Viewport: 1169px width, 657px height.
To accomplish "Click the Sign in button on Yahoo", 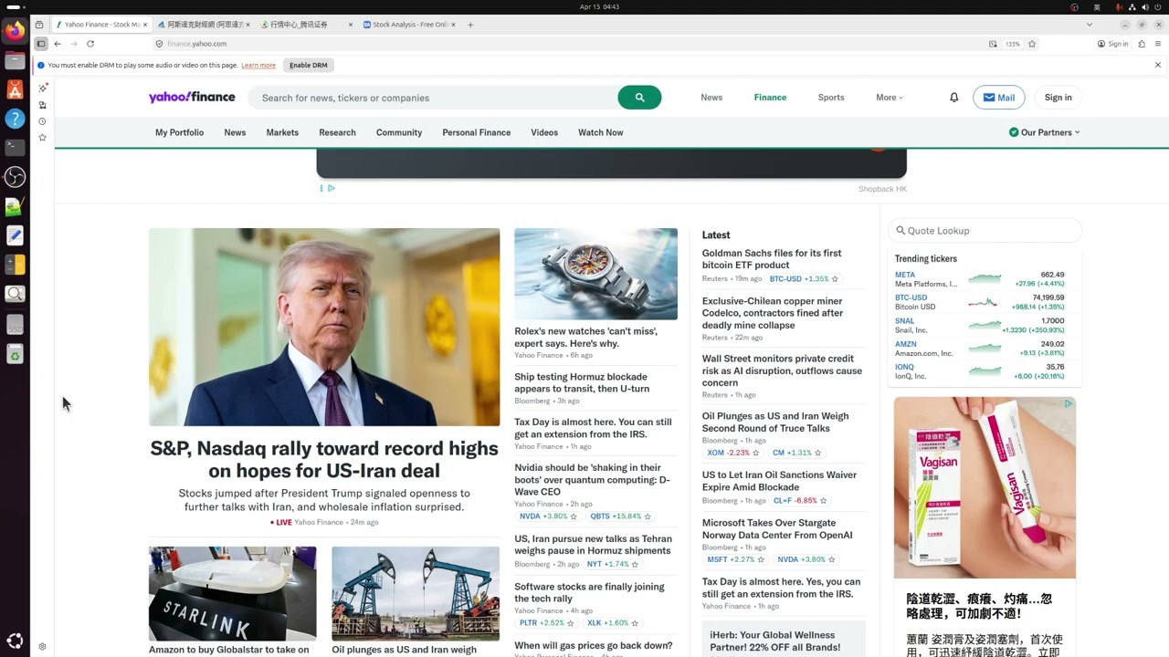I will click(1058, 98).
